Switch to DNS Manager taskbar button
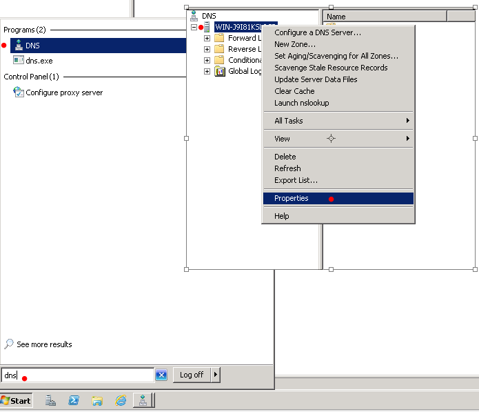The height and width of the screenshot is (412, 479). pyautogui.click(x=143, y=400)
